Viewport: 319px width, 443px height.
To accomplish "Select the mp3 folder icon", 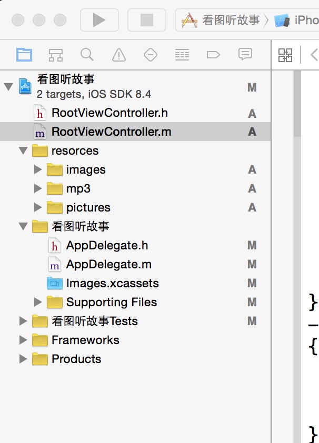I will [55, 188].
